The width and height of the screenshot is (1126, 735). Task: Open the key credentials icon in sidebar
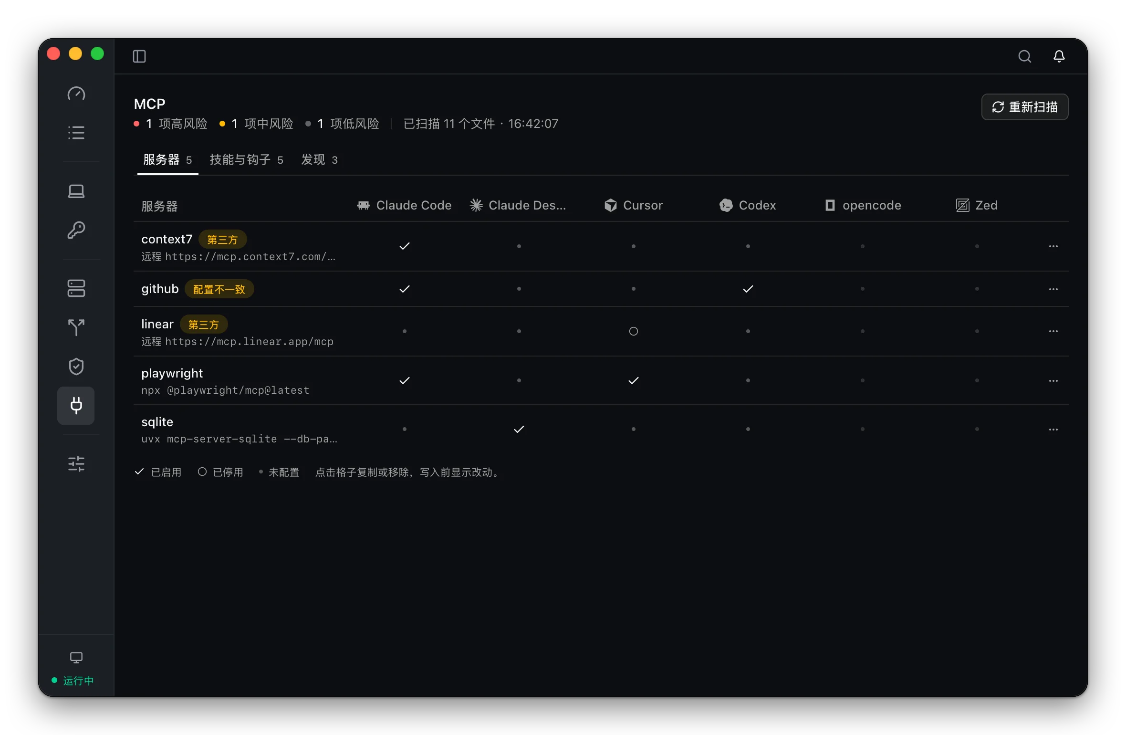tap(76, 230)
